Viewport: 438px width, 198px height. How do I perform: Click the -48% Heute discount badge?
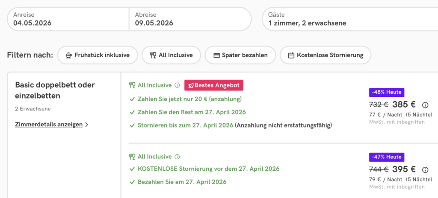386,92
